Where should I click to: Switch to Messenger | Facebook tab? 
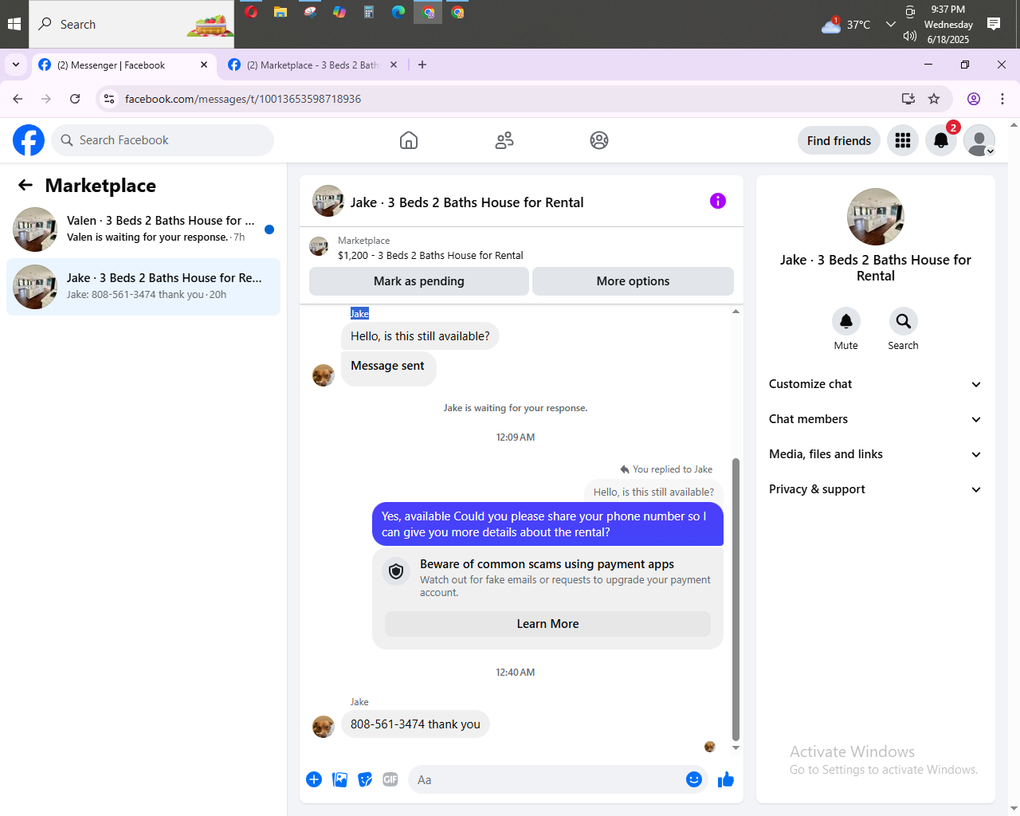[x=124, y=65]
